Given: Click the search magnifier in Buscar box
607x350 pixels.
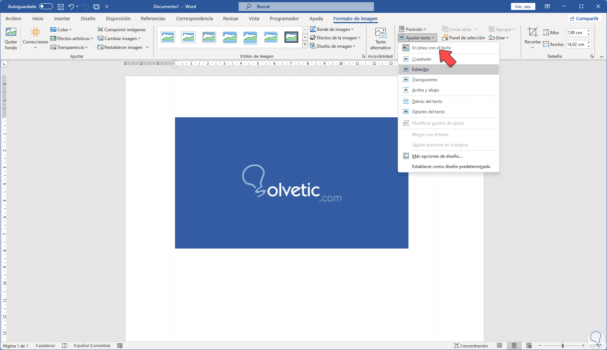Looking at the screenshot, I should tap(249, 7).
